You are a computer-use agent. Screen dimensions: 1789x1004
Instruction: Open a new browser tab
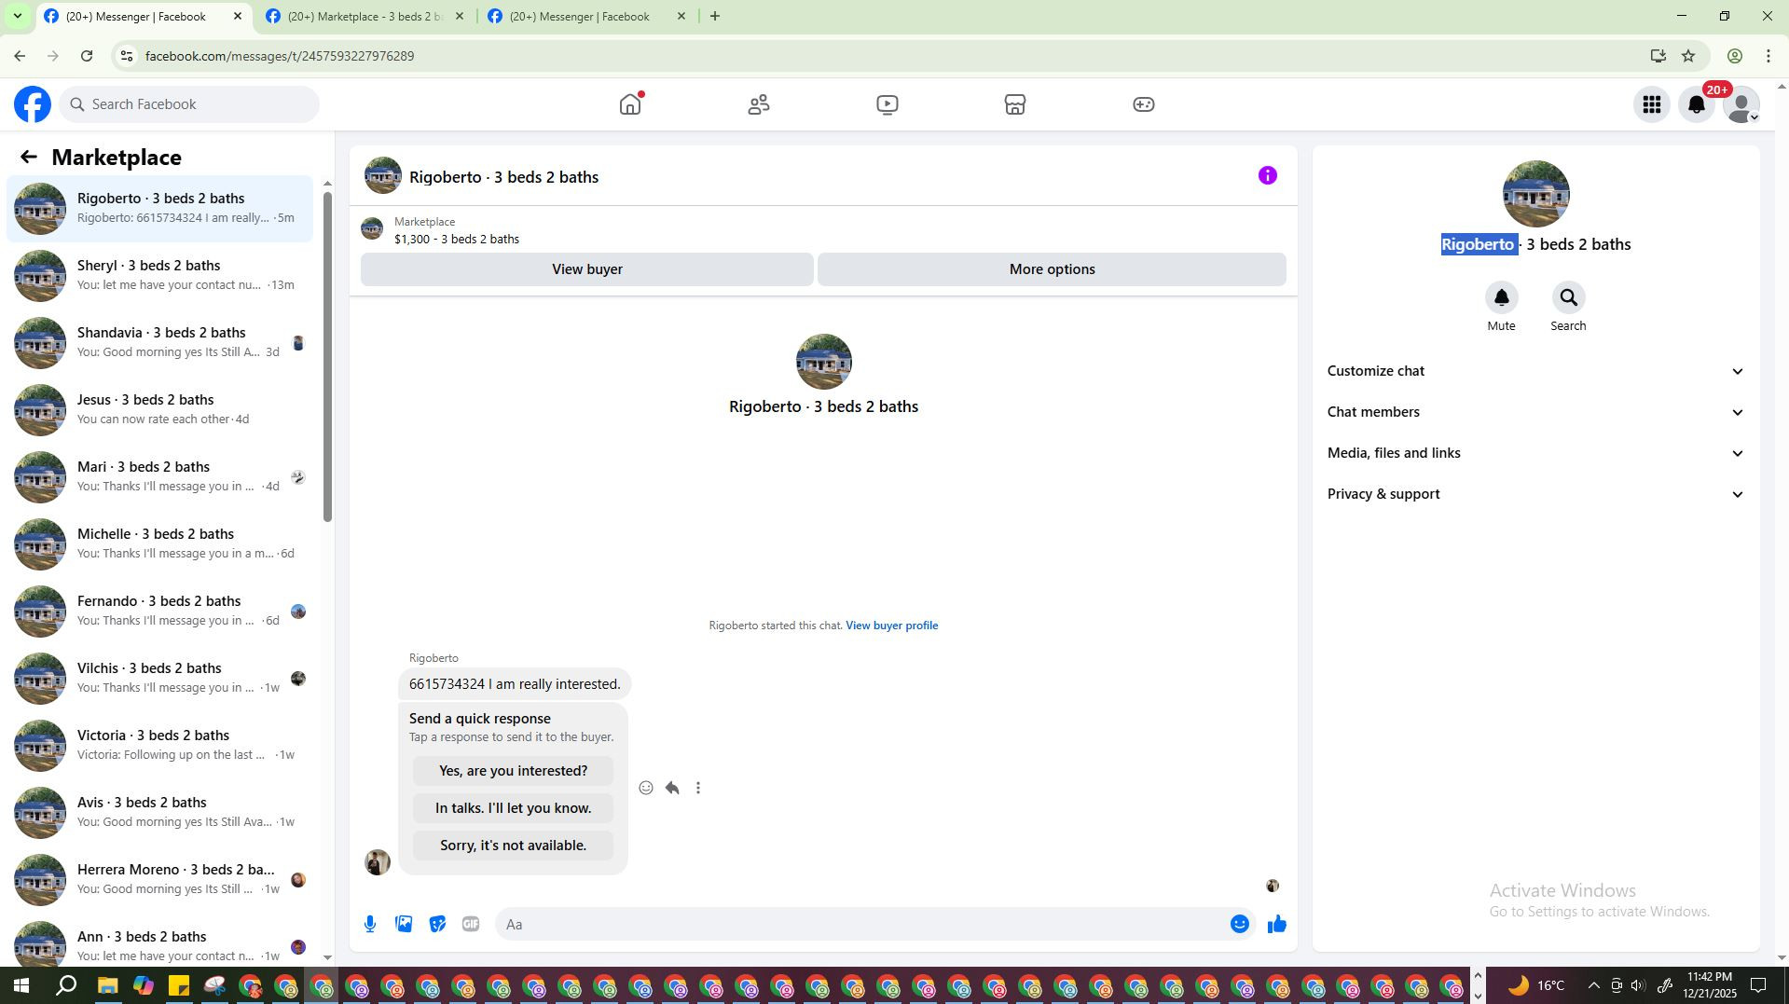pyautogui.click(x=715, y=16)
